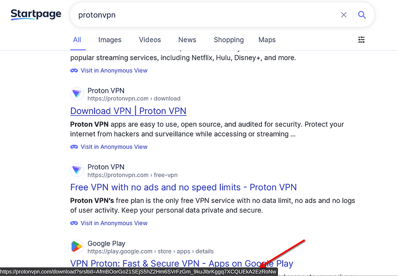This screenshot has width=398, height=276.
Task: Switch to the Videos tab
Action: pyautogui.click(x=150, y=40)
